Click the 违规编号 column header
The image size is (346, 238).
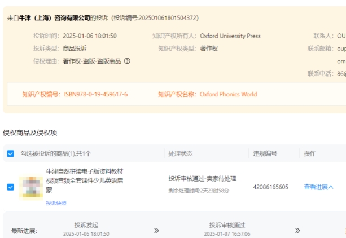[x=265, y=153]
